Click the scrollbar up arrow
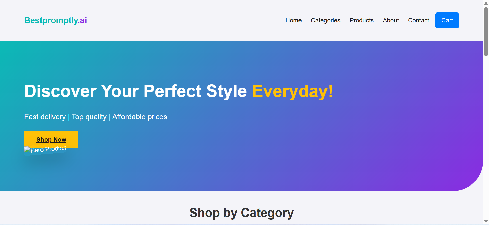The height and width of the screenshot is (225, 489). pyautogui.click(x=486, y=3)
